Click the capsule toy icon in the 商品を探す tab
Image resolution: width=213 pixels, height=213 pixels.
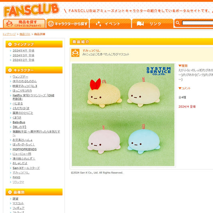9,24
